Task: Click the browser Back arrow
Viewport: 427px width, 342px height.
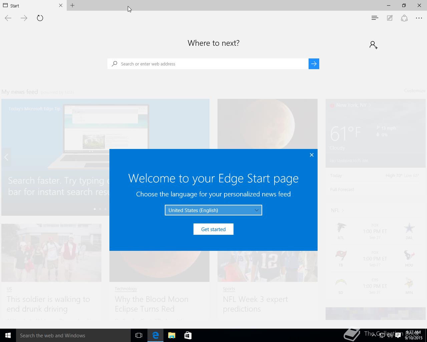Action: pos(8,18)
